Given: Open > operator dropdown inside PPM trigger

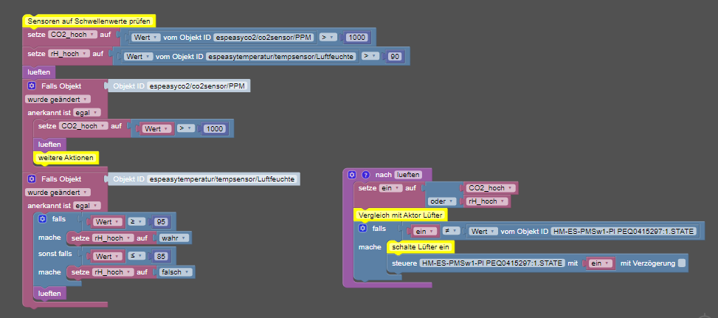Looking at the screenshot, I should click(x=187, y=129).
